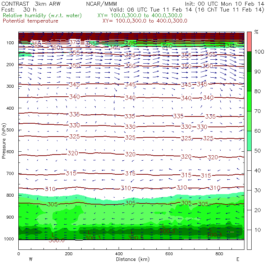This screenshot has height=266, width=266.
Task: Click the "Pressure (hPa)" axis title
Action: 4,141
